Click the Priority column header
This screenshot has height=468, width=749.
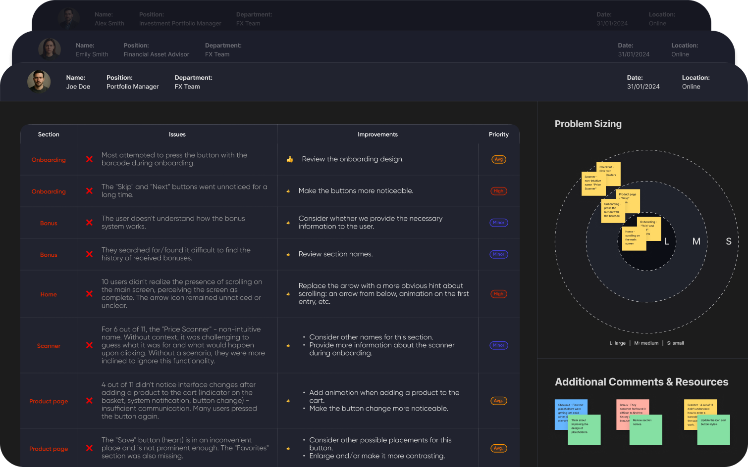pyautogui.click(x=498, y=135)
